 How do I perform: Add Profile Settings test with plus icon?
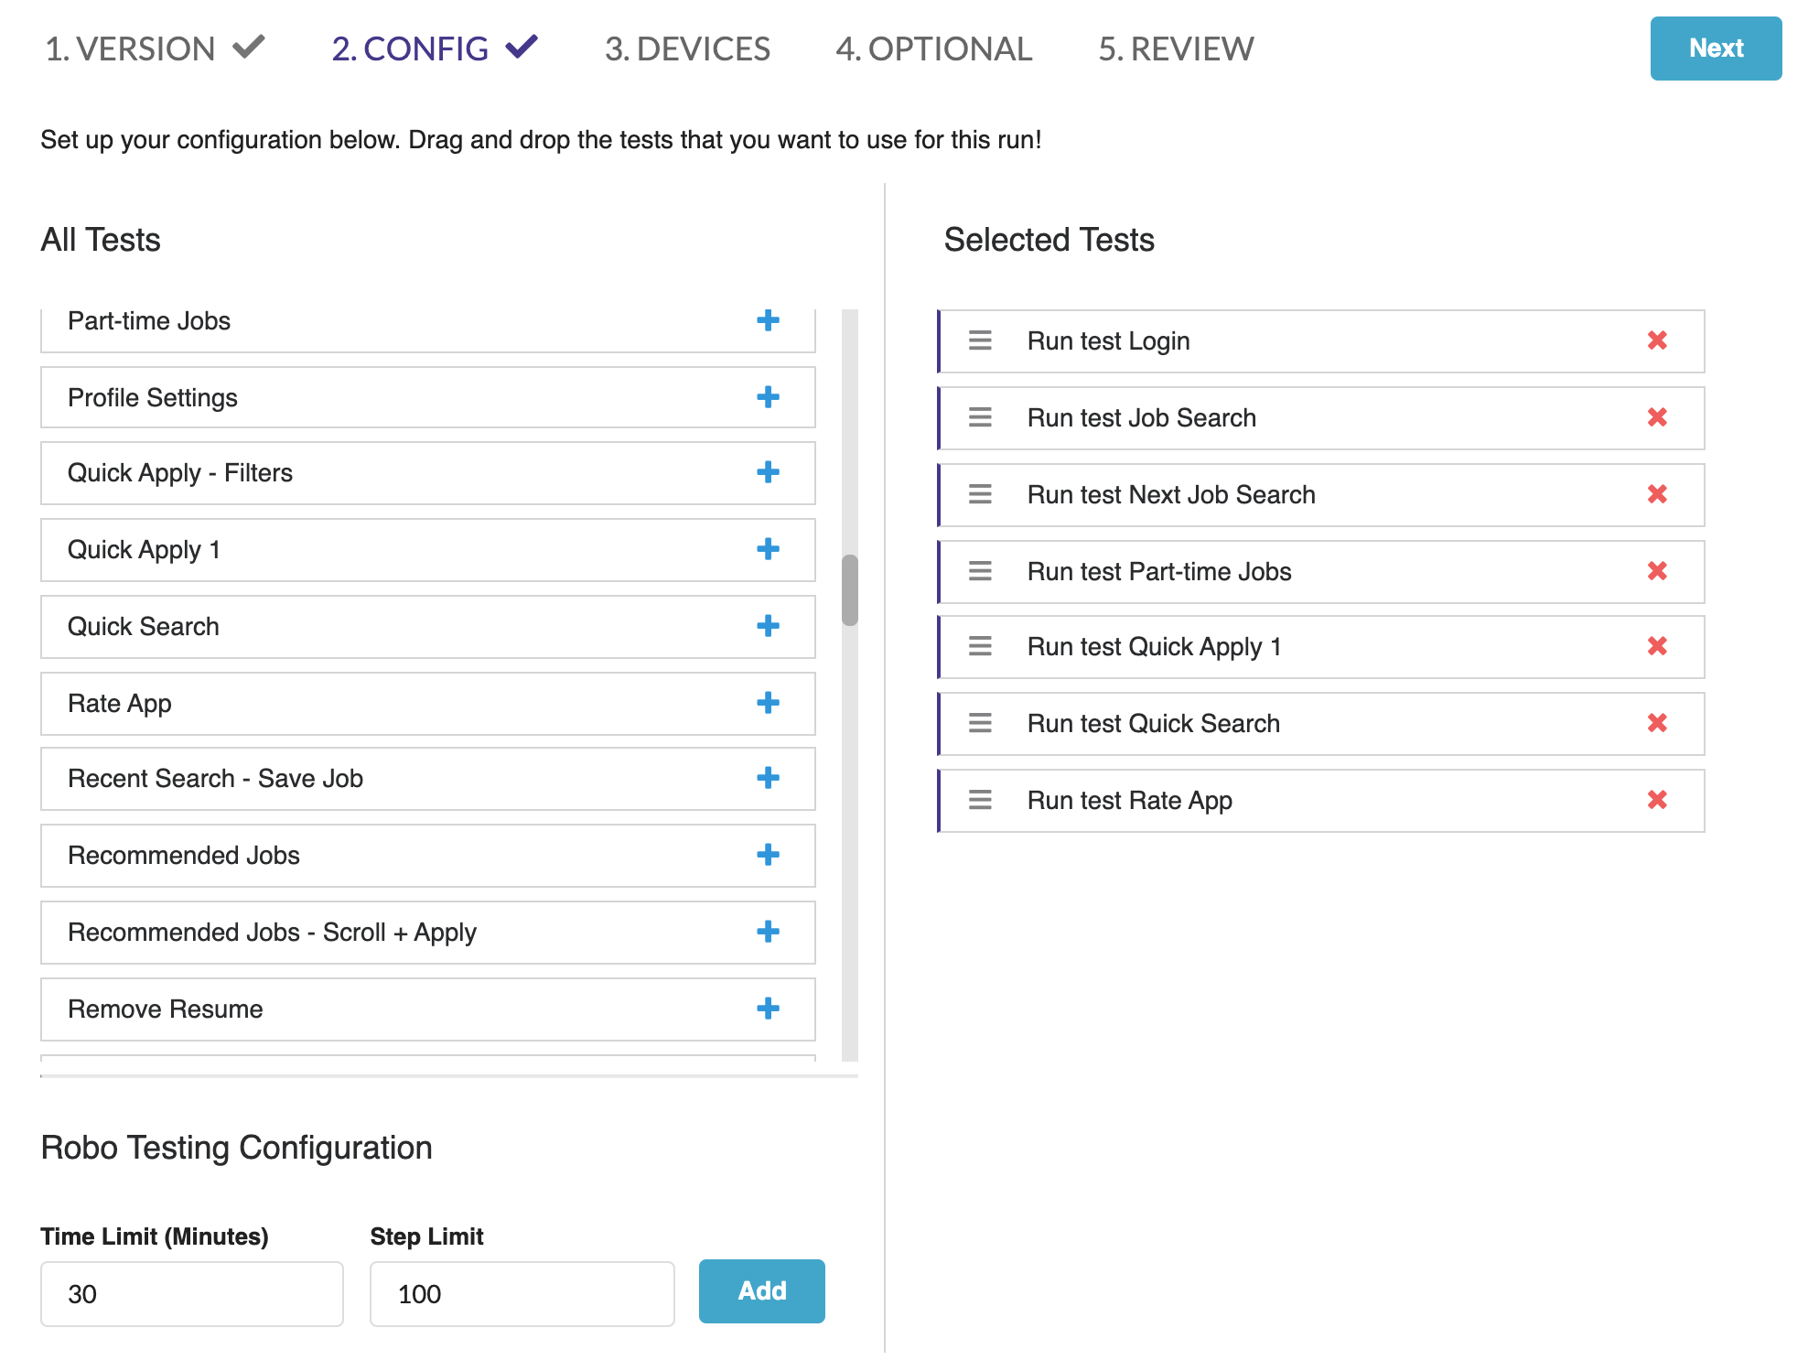768,397
